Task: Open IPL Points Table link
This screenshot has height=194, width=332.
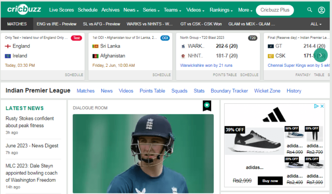Action: [152, 91]
